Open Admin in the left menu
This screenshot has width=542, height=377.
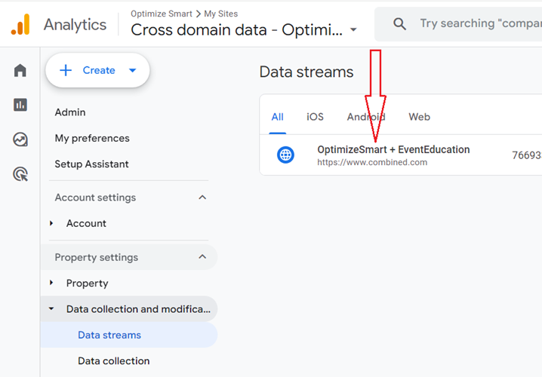70,112
